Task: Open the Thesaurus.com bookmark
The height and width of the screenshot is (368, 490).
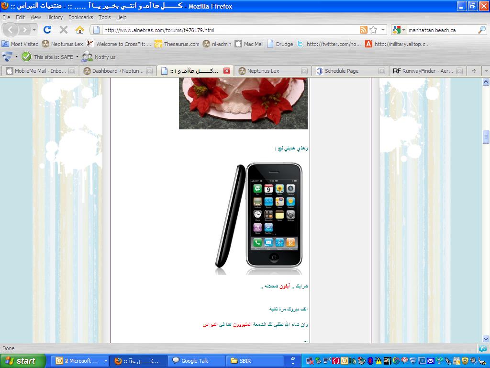Action: 177,44
